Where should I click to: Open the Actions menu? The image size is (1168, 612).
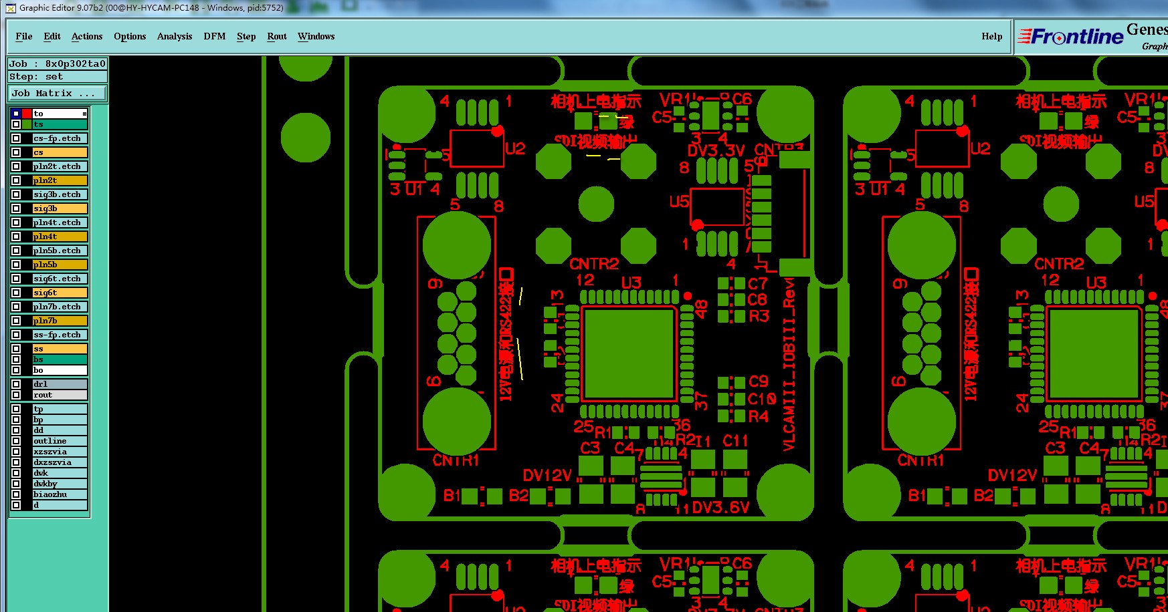tap(87, 37)
